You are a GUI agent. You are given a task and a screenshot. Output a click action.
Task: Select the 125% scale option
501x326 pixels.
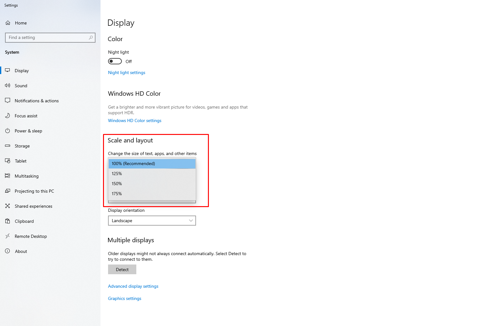152,174
